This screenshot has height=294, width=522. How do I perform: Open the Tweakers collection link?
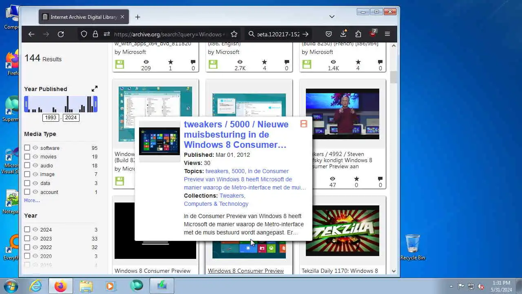[x=232, y=196]
